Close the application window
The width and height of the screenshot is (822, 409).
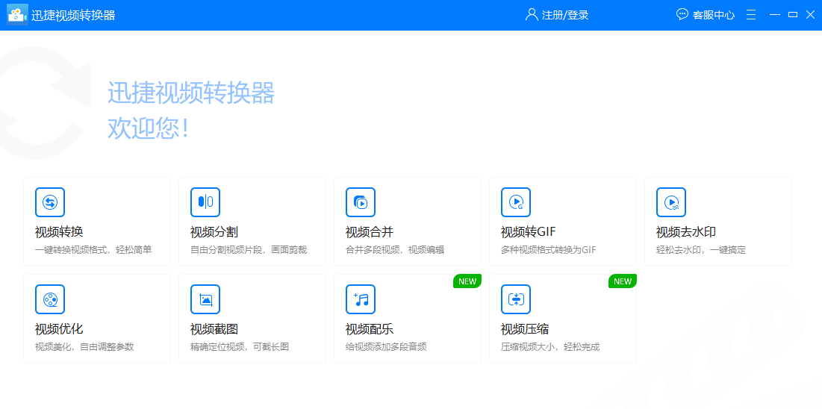[x=810, y=15]
